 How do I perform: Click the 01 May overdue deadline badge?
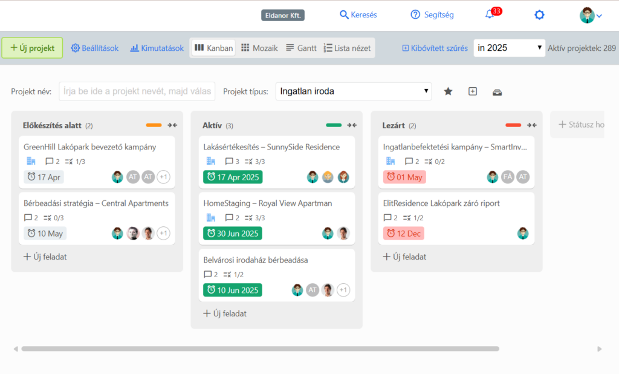tap(404, 177)
